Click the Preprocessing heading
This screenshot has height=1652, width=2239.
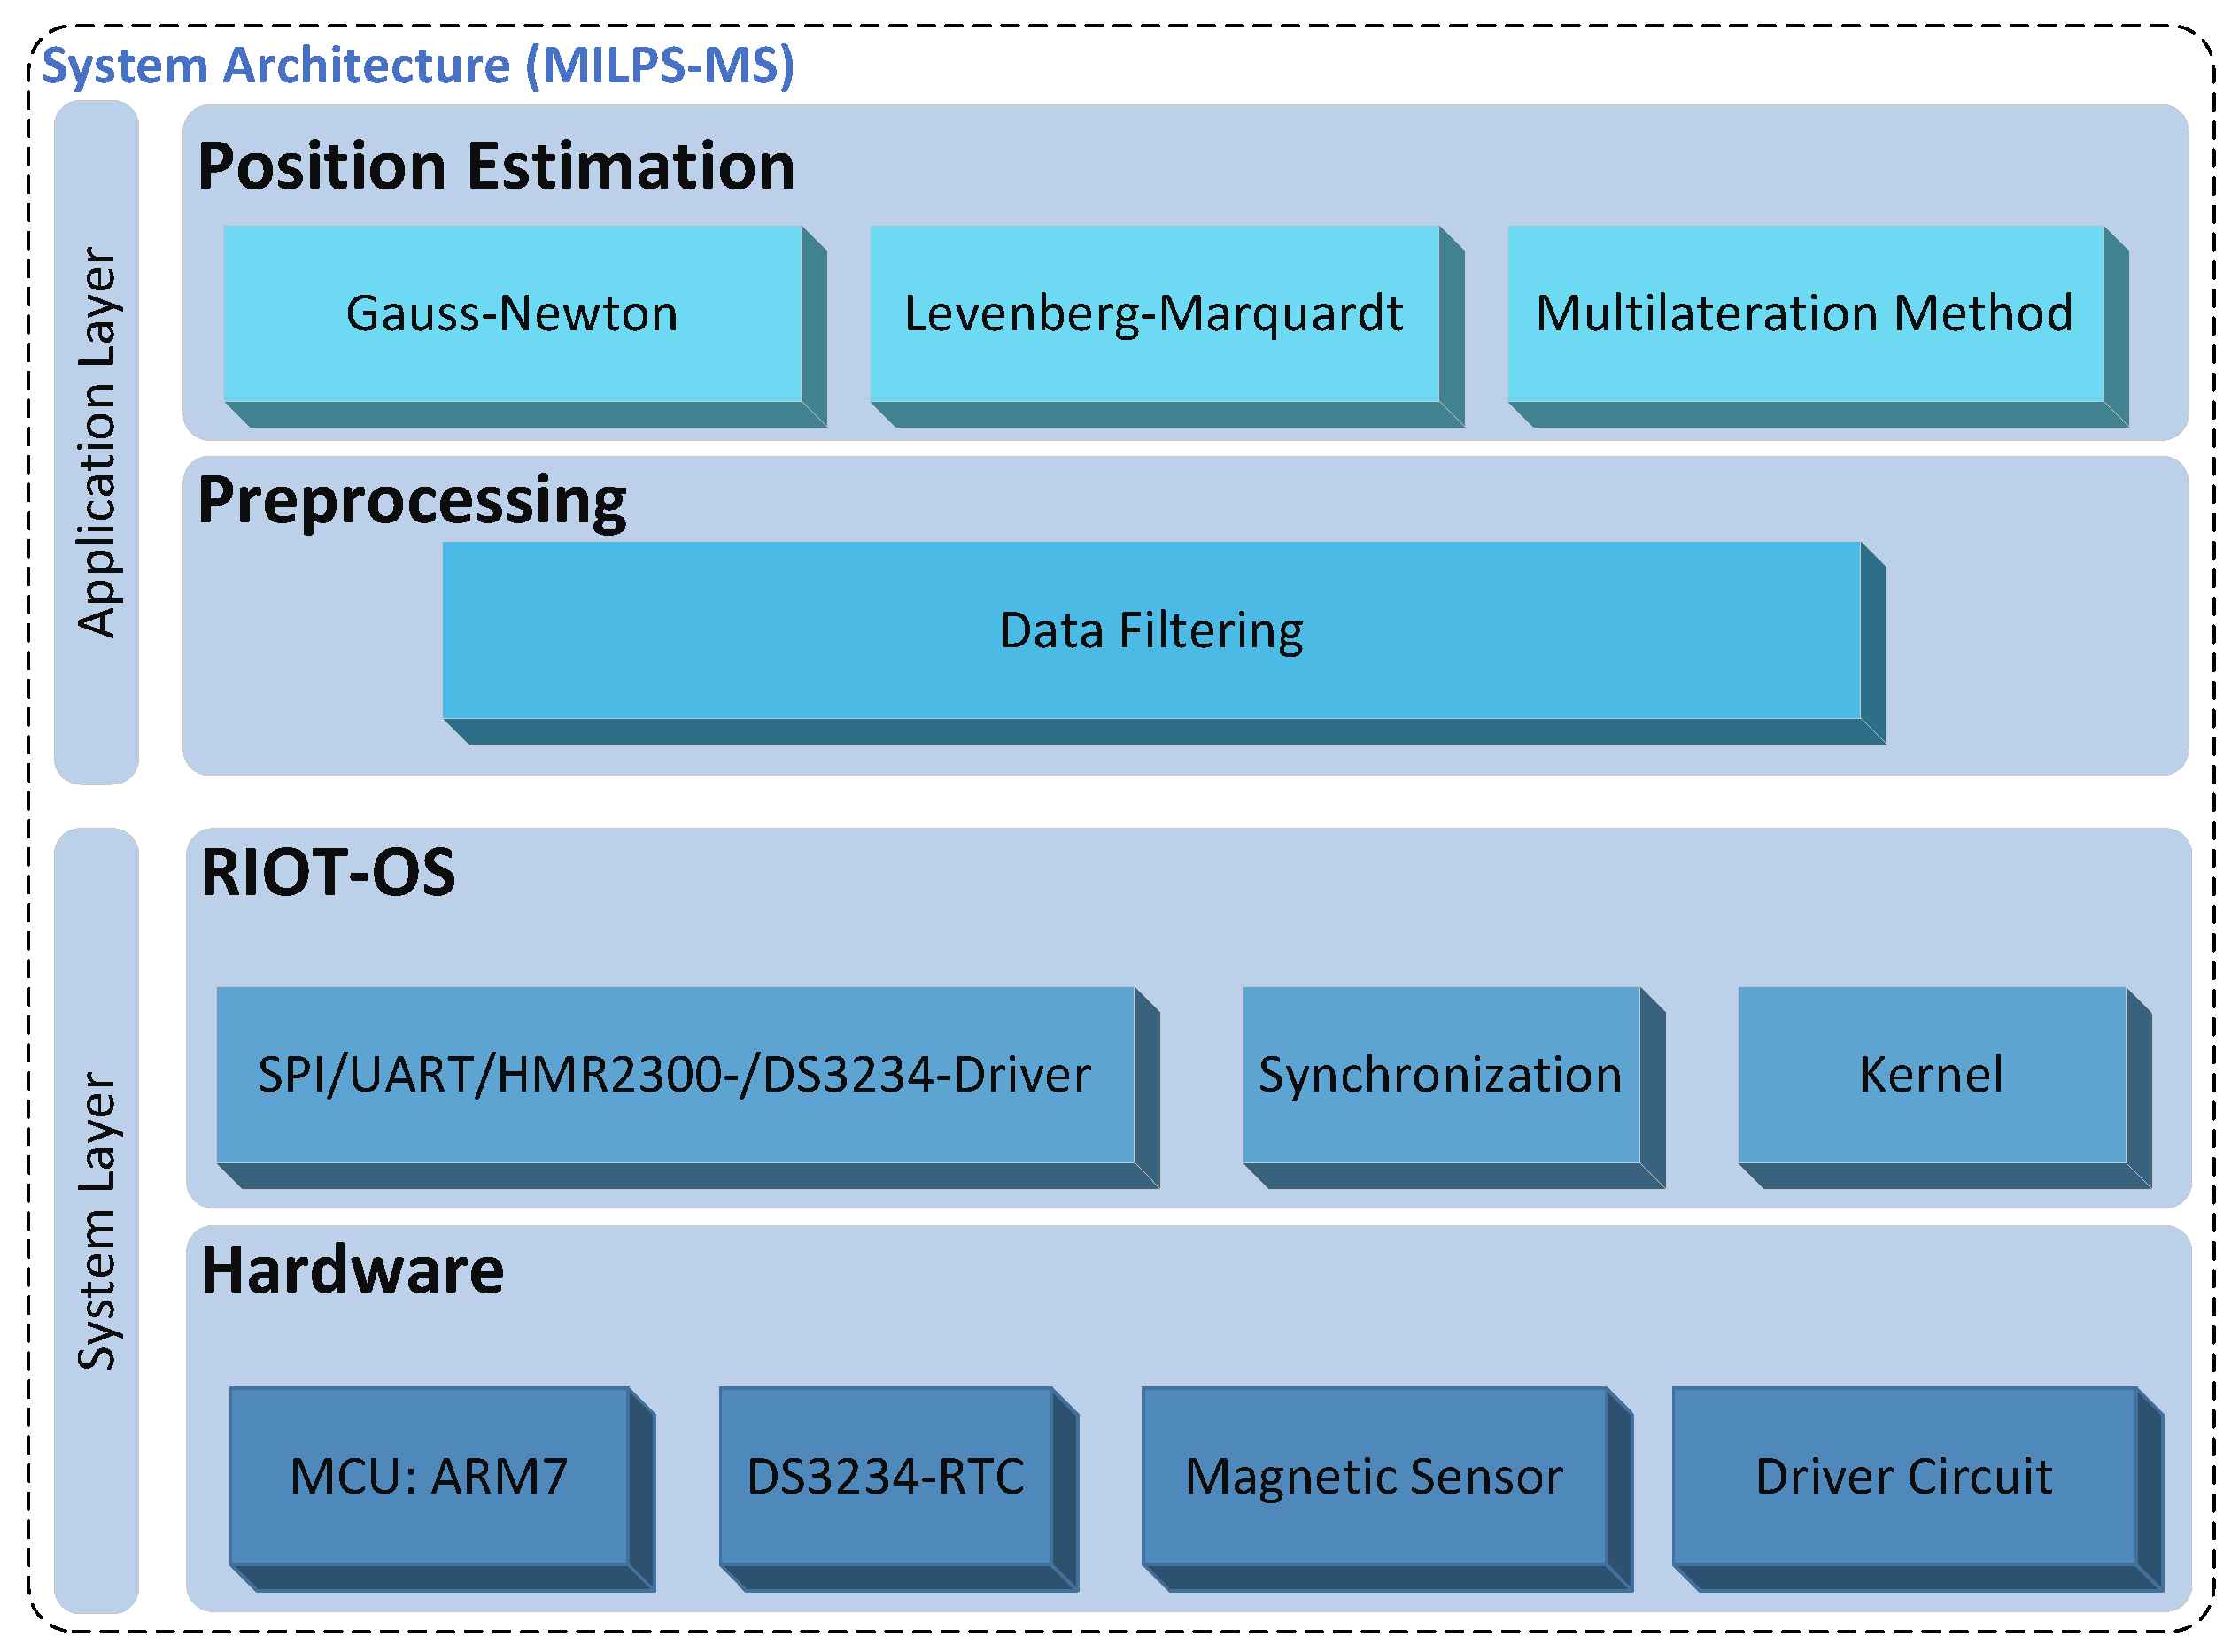pyautogui.click(x=412, y=500)
